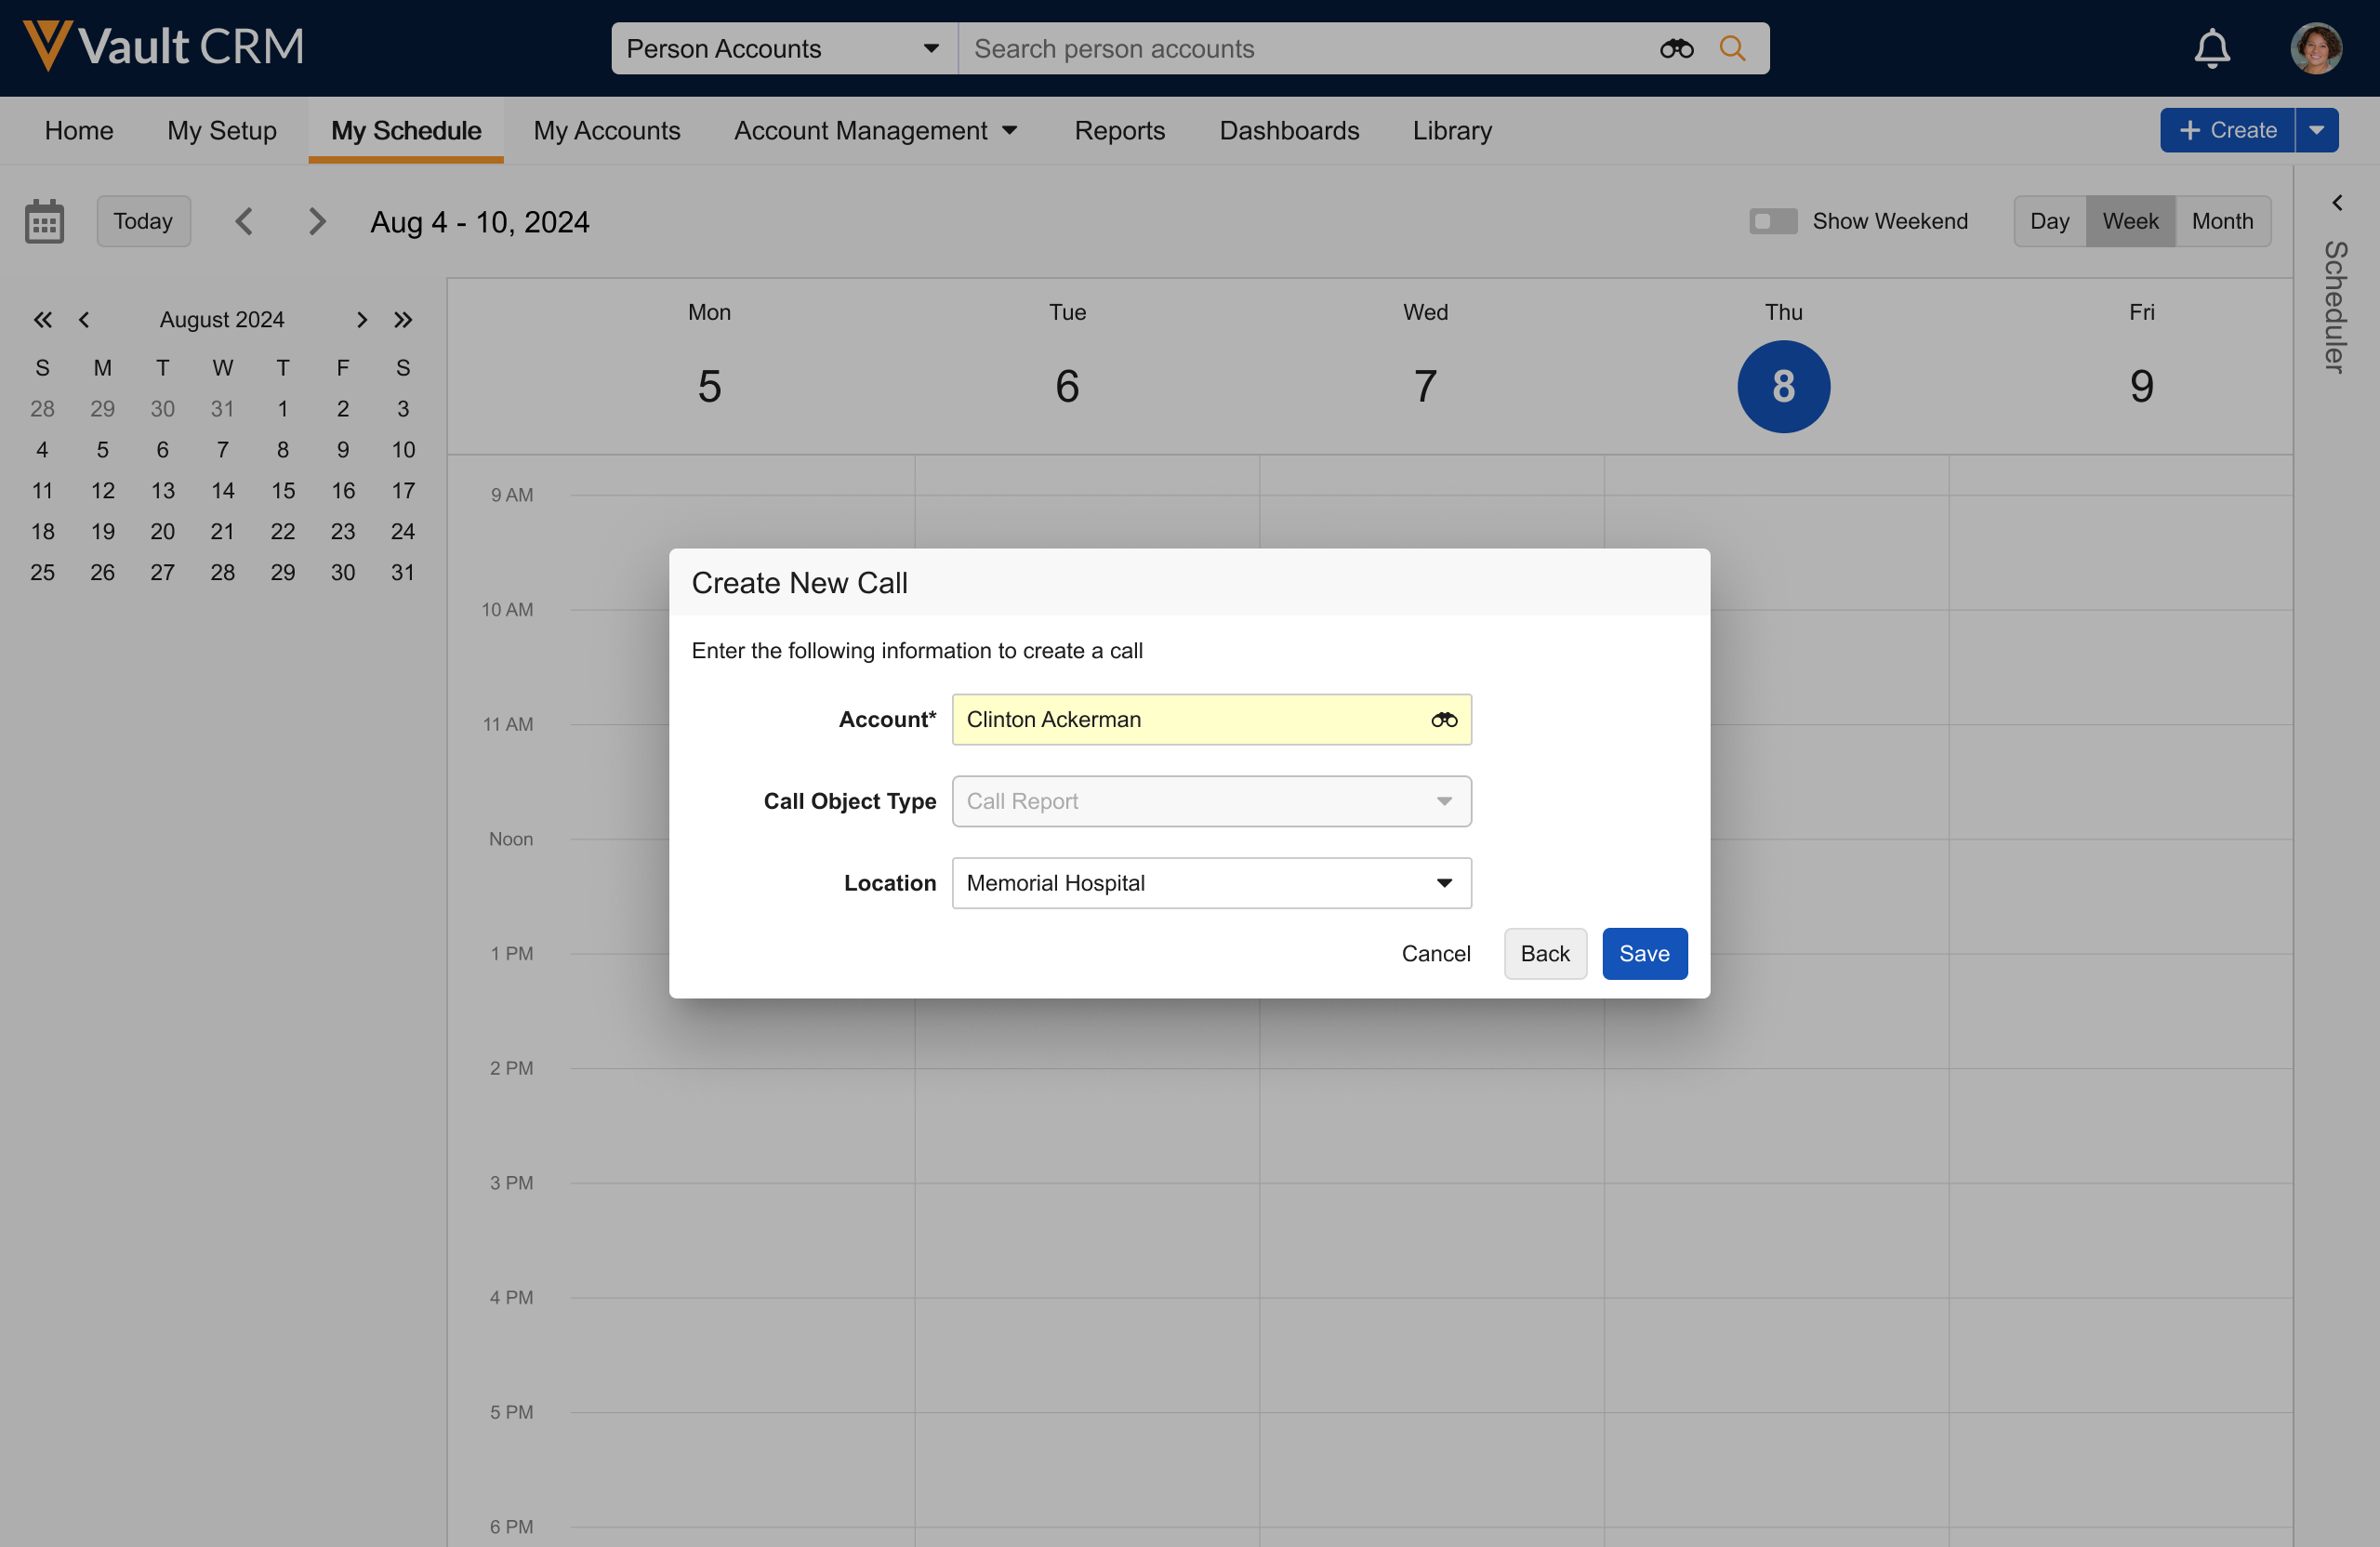The height and width of the screenshot is (1547, 2380).
Task: Open the My Accounts tab
Action: click(x=606, y=131)
